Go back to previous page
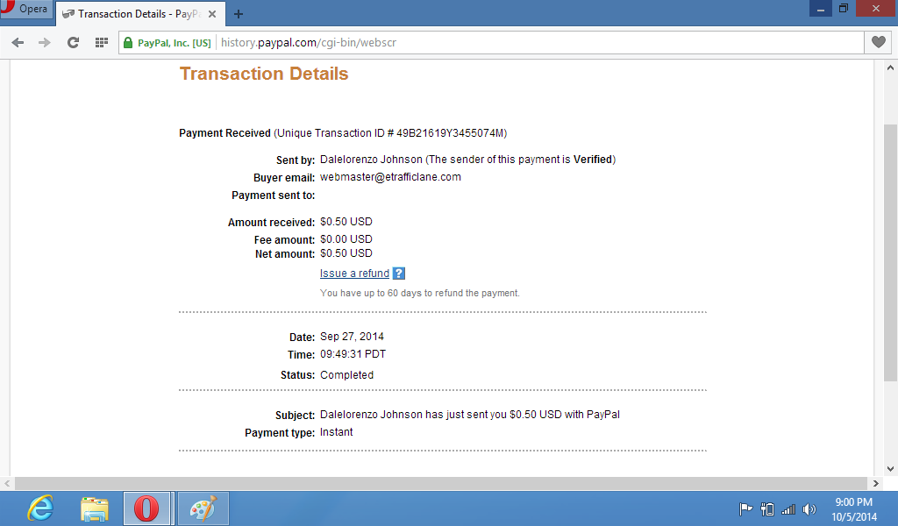Screen dimensions: 898x526 tap(18, 42)
